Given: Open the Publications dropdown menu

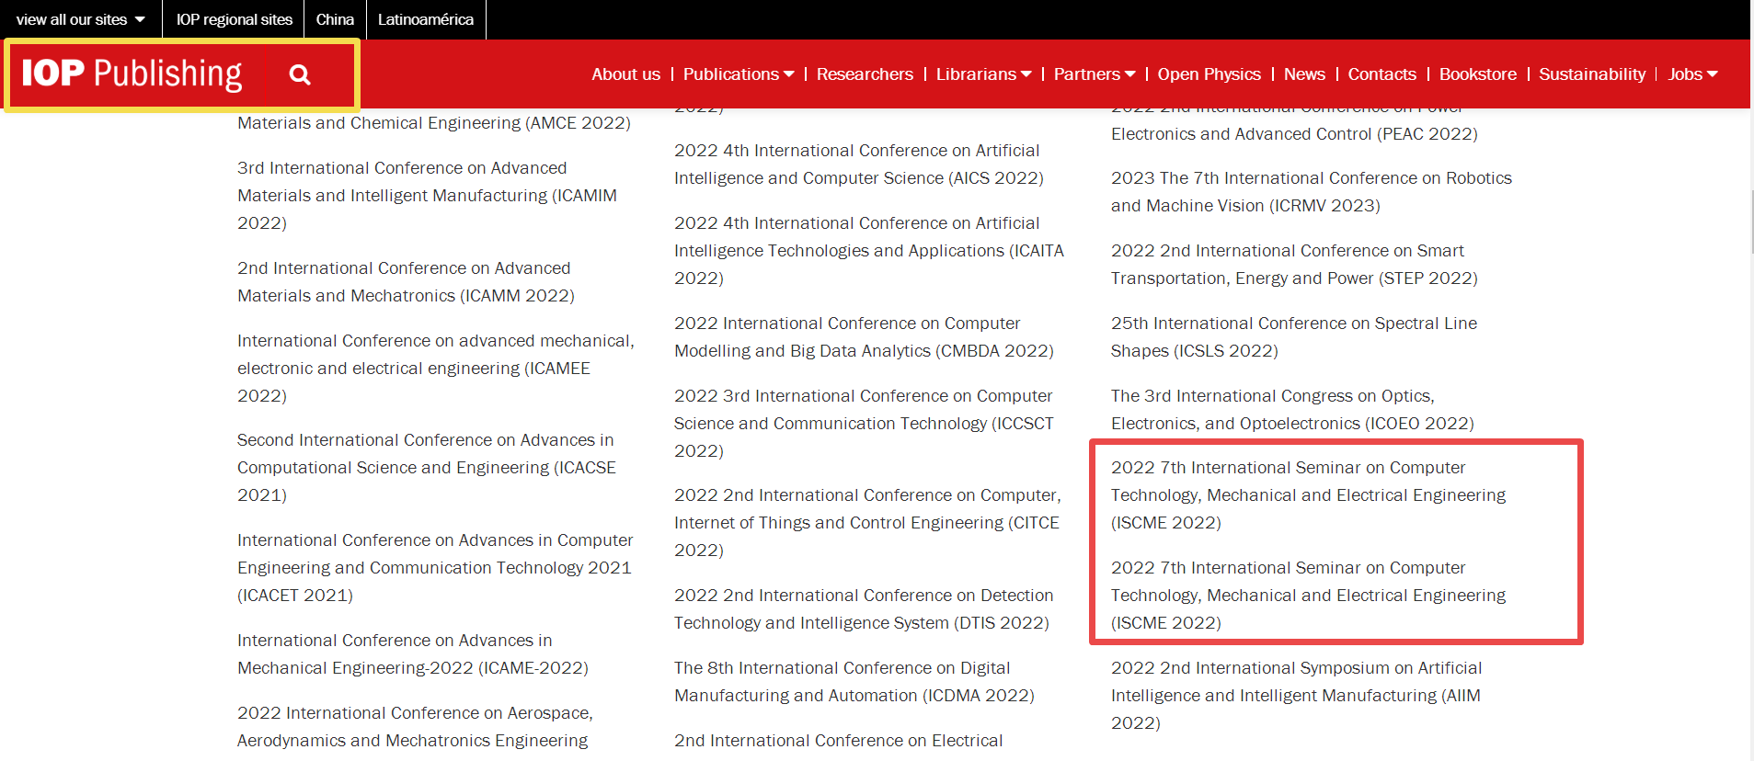Looking at the screenshot, I should (x=739, y=74).
